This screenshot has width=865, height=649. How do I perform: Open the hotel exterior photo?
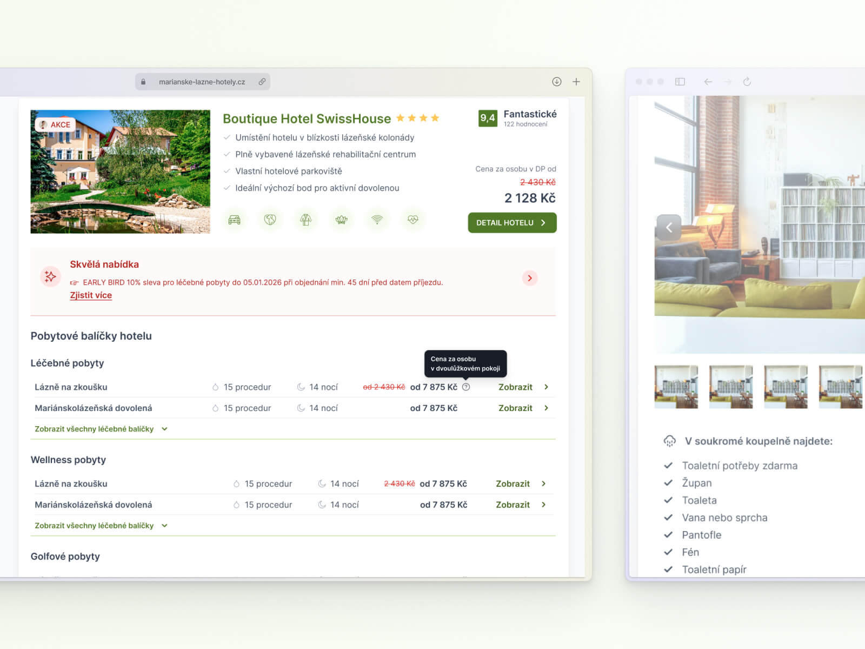[120, 171]
